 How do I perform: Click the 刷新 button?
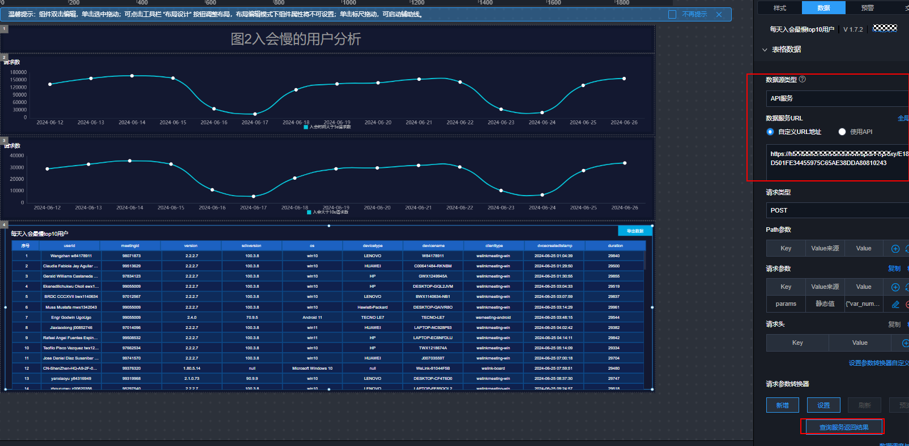pyautogui.click(x=864, y=405)
